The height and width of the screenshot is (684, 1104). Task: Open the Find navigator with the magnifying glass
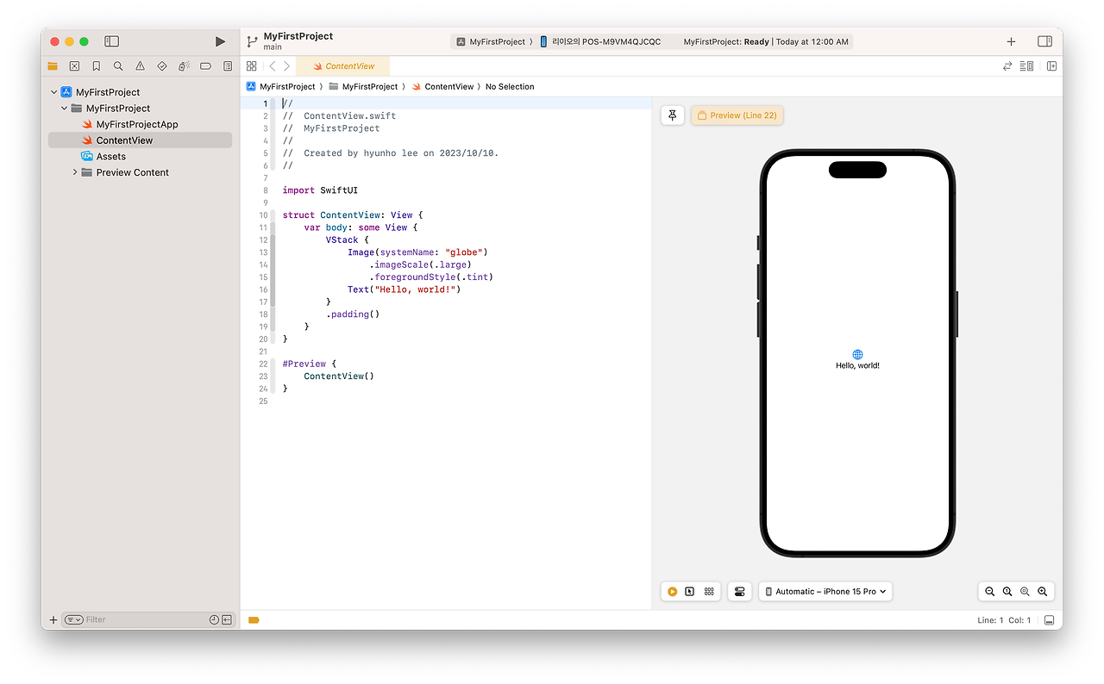coord(117,65)
